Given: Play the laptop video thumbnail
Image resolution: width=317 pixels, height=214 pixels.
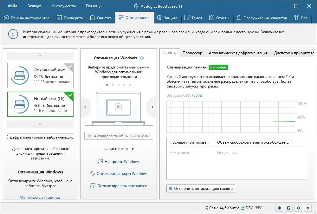Looking at the screenshot, I should (118, 107).
